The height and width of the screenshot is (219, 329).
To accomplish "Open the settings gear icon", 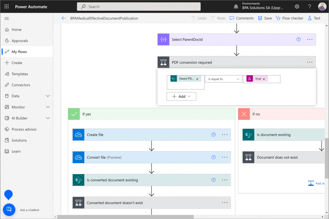I will tap(297, 6).
